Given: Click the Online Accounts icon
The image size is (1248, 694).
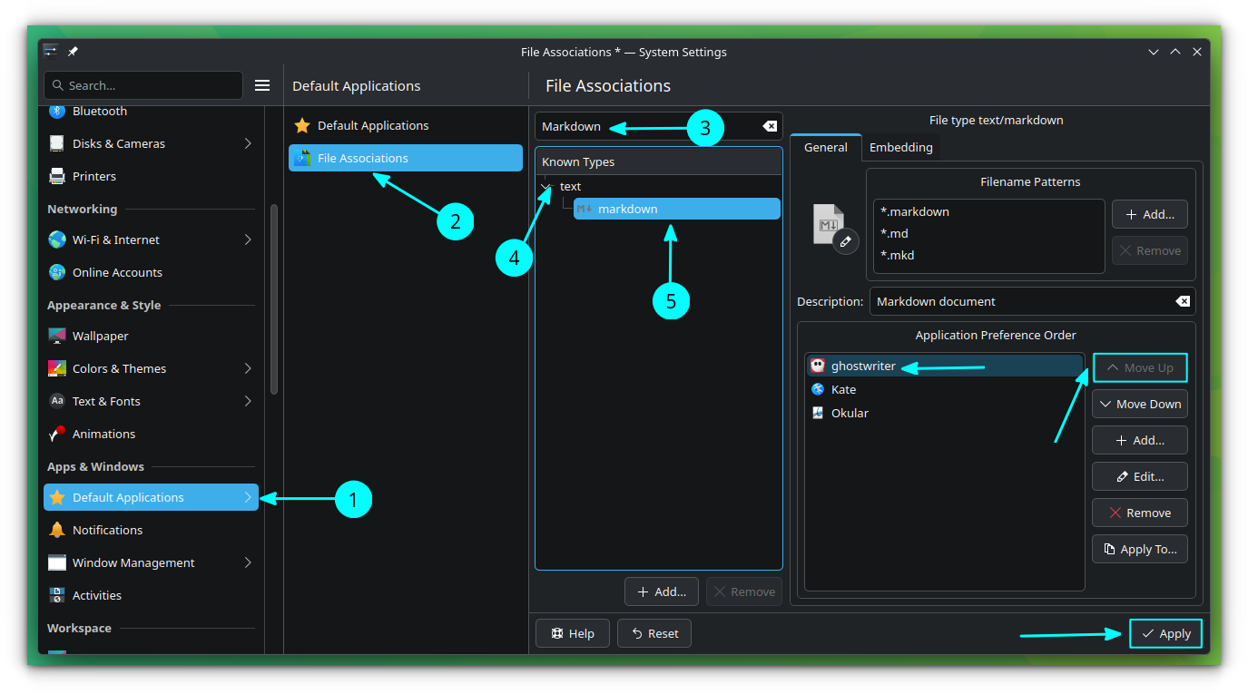Looking at the screenshot, I should click(57, 272).
